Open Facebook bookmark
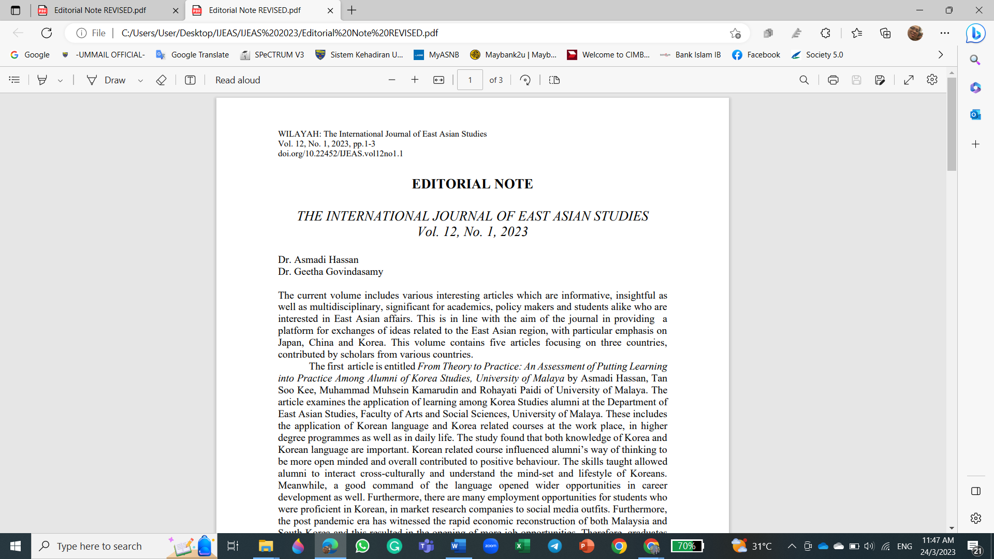 pyautogui.click(x=756, y=55)
